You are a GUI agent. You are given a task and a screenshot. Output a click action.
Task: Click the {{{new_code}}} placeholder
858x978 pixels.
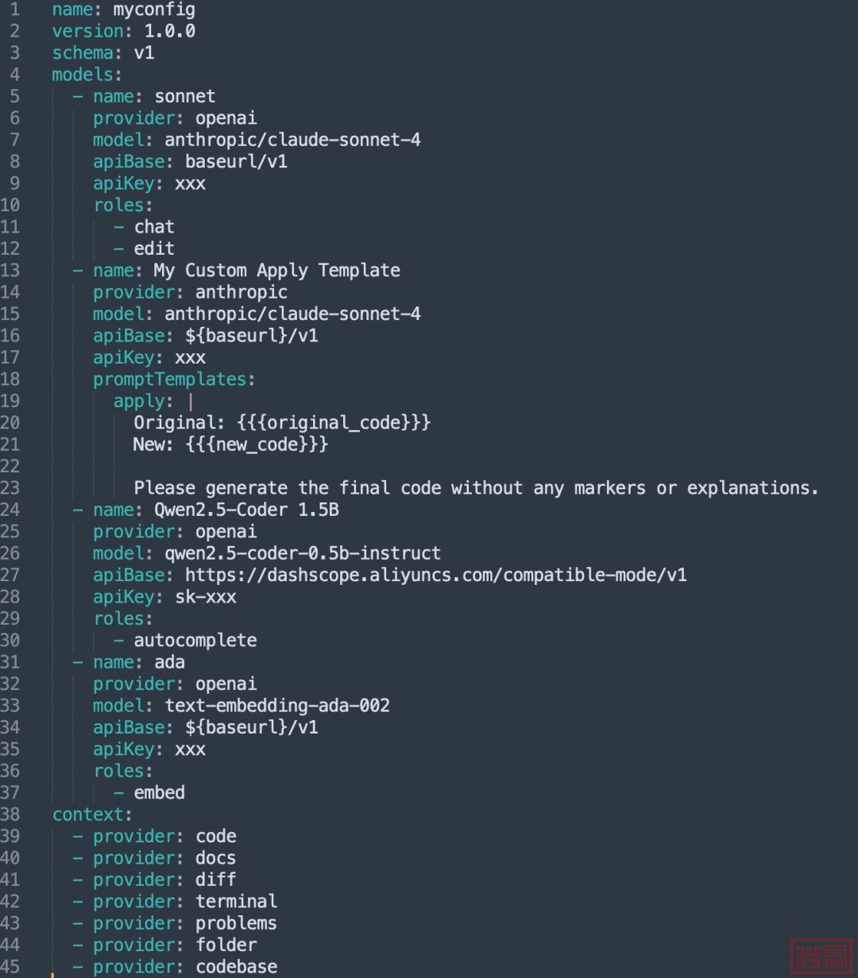coord(257,445)
